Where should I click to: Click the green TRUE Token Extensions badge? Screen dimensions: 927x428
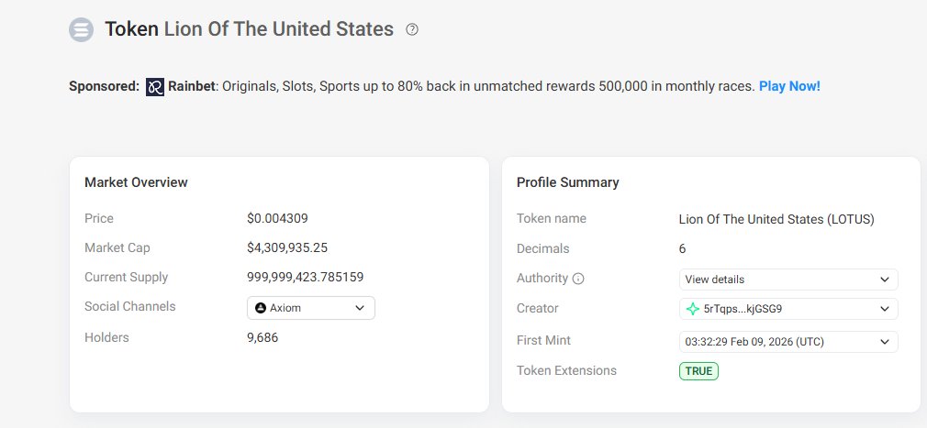click(698, 371)
